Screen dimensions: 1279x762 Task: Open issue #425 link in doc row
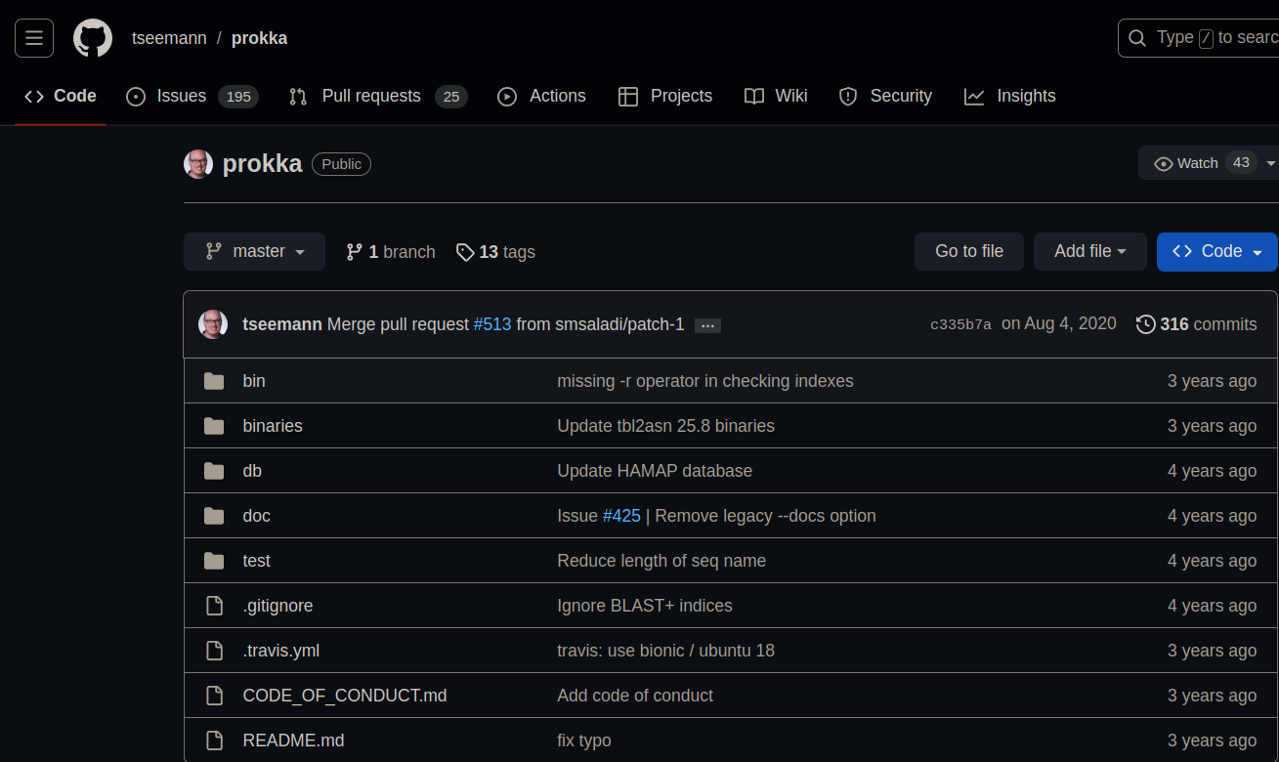621,516
